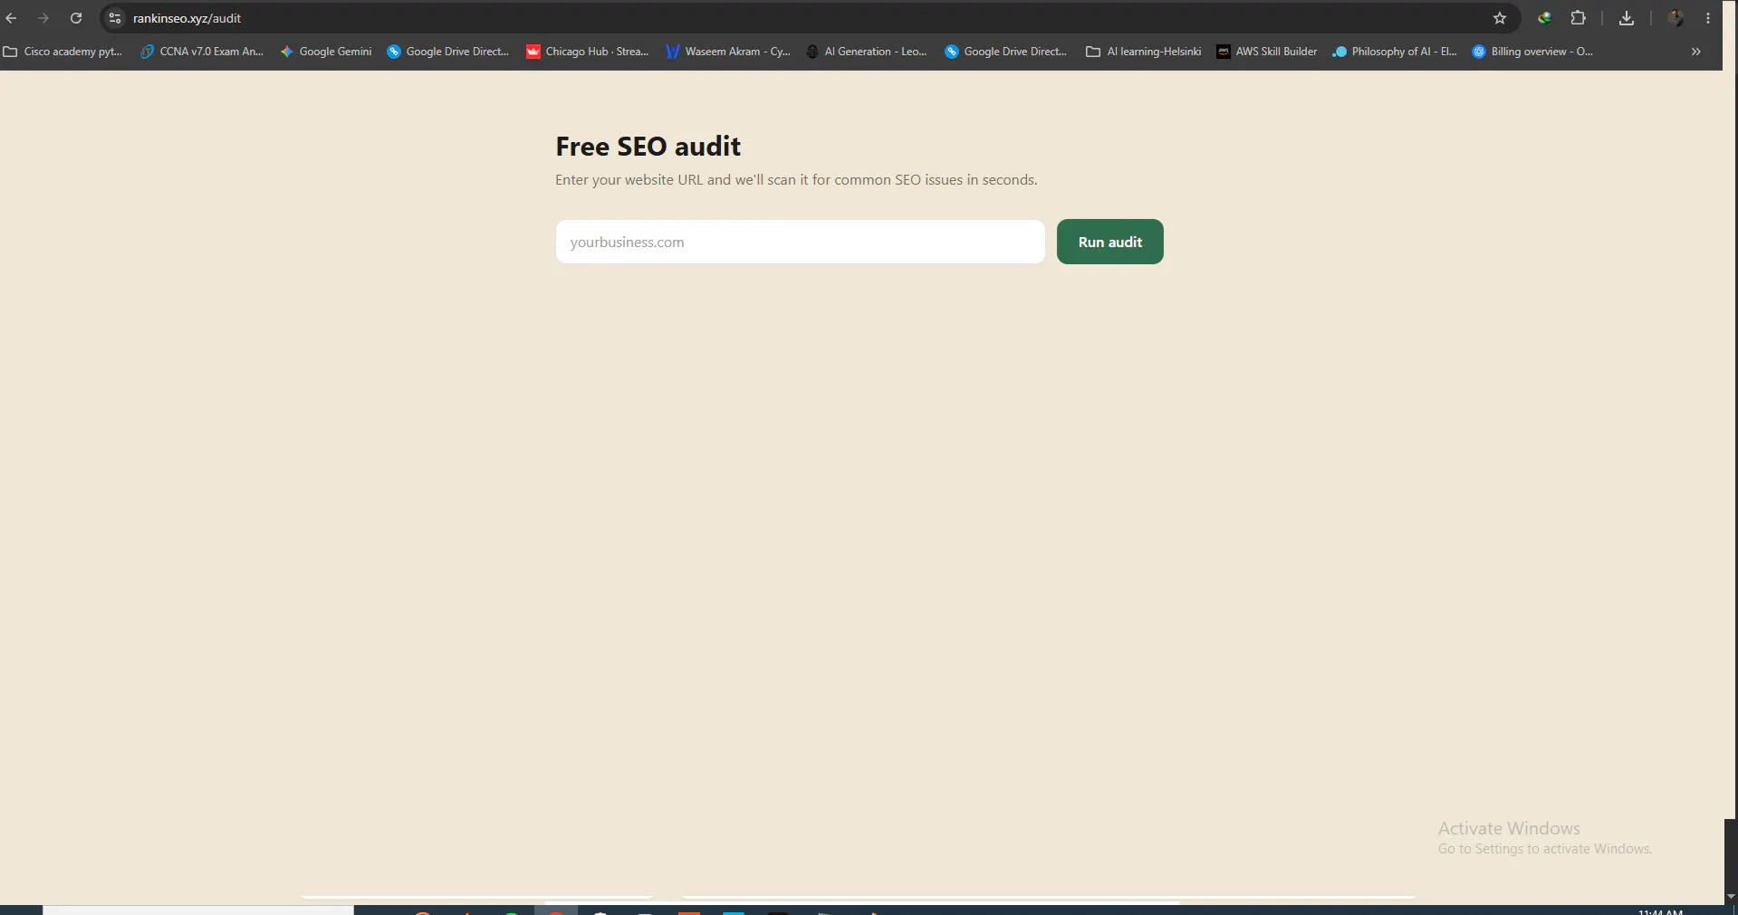Click the text 'Enter your website URL and we'll scan…'
This screenshot has height=915, width=1738.
[x=796, y=180]
